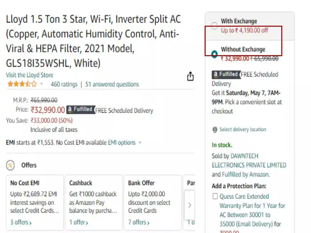Select the Without Exchange radio option
The image size is (311, 233).
tap(215, 54)
